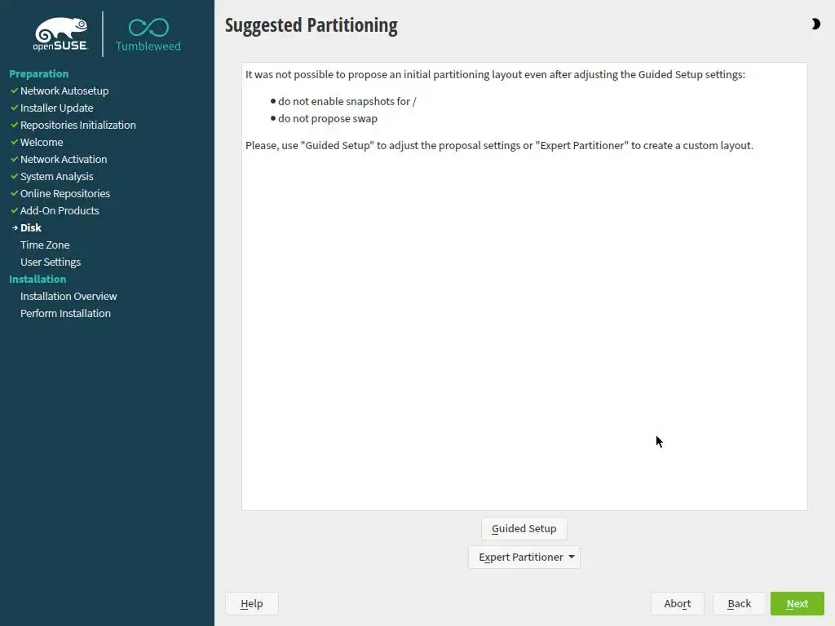The image size is (835, 626).
Task: Launch the Guided Setup
Action: (524, 528)
